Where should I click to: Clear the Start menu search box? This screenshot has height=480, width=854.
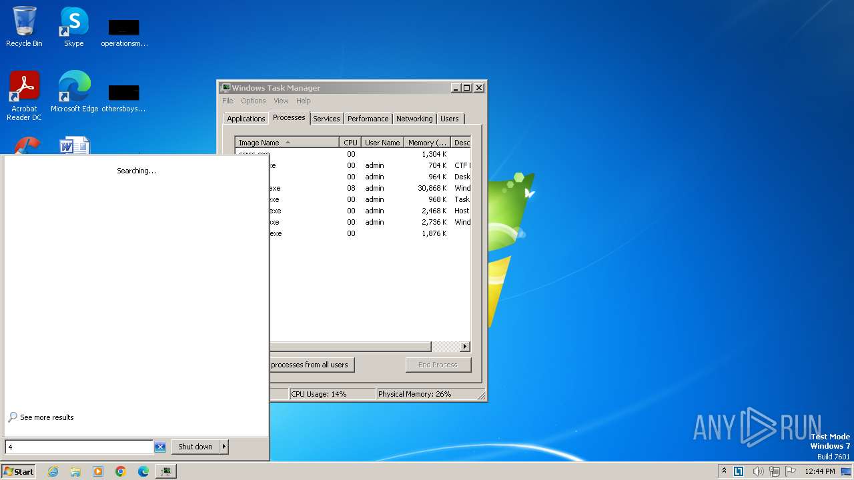160,447
